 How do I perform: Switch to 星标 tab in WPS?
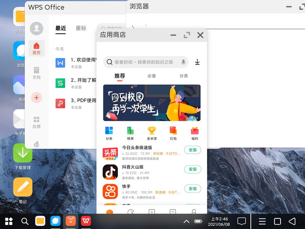click(x=81, y=28)
